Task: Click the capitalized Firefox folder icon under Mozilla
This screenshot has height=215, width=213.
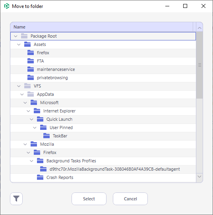Action: (37, 152)
